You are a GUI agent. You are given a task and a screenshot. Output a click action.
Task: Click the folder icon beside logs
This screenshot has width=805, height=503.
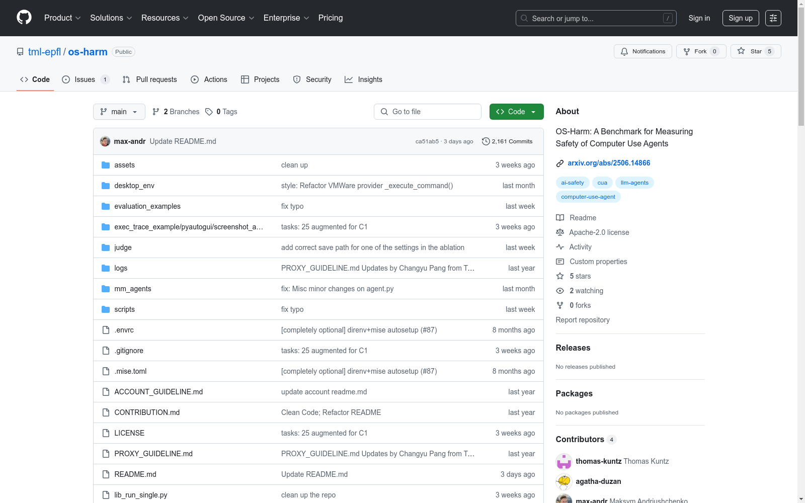[106, 268]
